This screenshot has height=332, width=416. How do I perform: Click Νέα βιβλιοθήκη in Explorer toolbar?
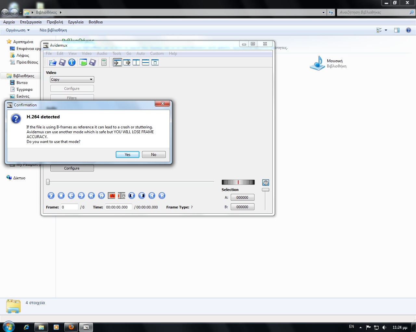pos(53,30)
